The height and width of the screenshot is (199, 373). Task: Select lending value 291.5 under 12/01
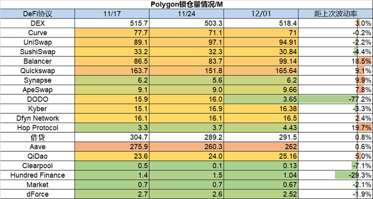[x=261, y=137]
